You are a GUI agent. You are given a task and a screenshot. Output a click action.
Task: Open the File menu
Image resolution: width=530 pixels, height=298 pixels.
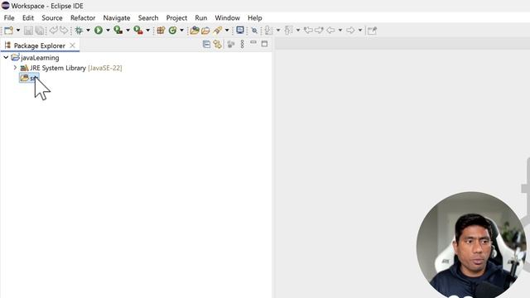pos(9,18)
